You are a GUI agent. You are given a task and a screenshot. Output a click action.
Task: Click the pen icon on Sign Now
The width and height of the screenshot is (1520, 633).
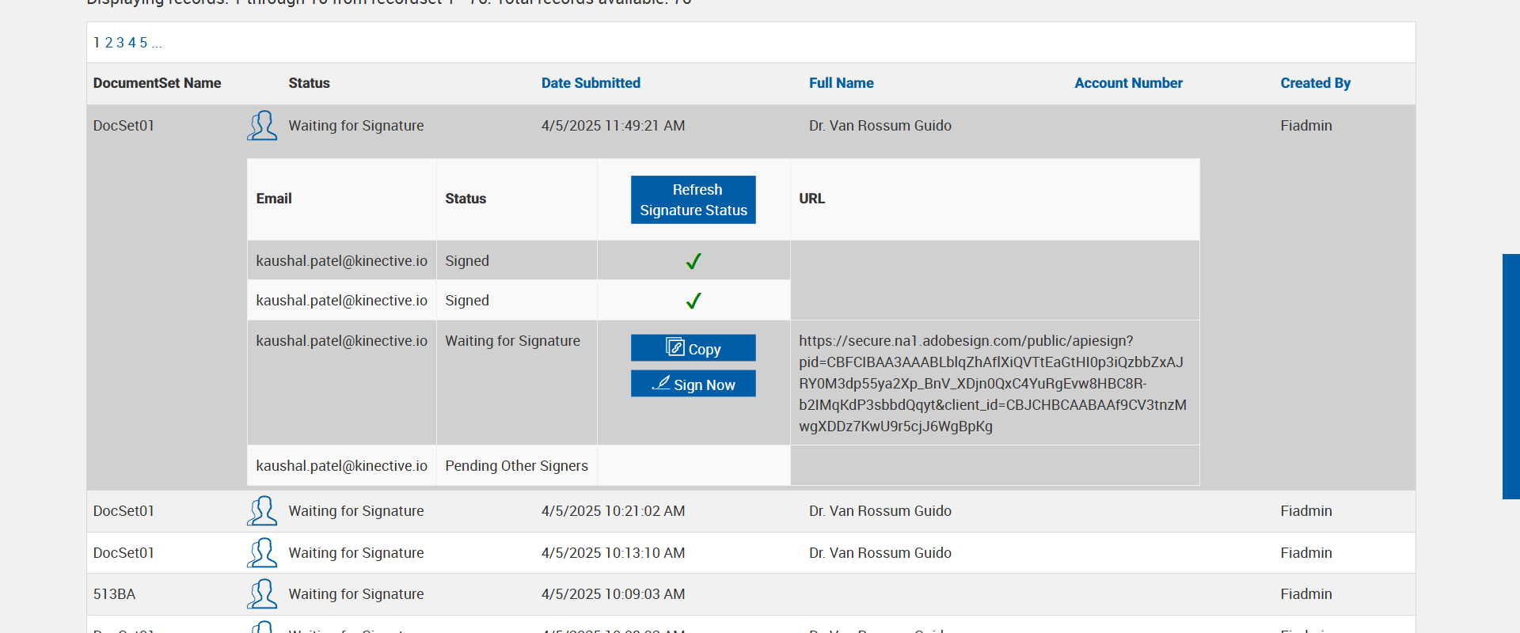point(661,383)
